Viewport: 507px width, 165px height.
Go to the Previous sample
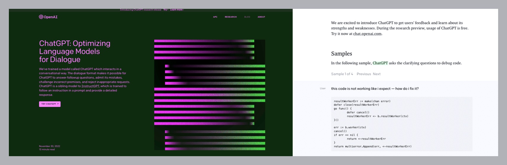(x=364, y=74)
